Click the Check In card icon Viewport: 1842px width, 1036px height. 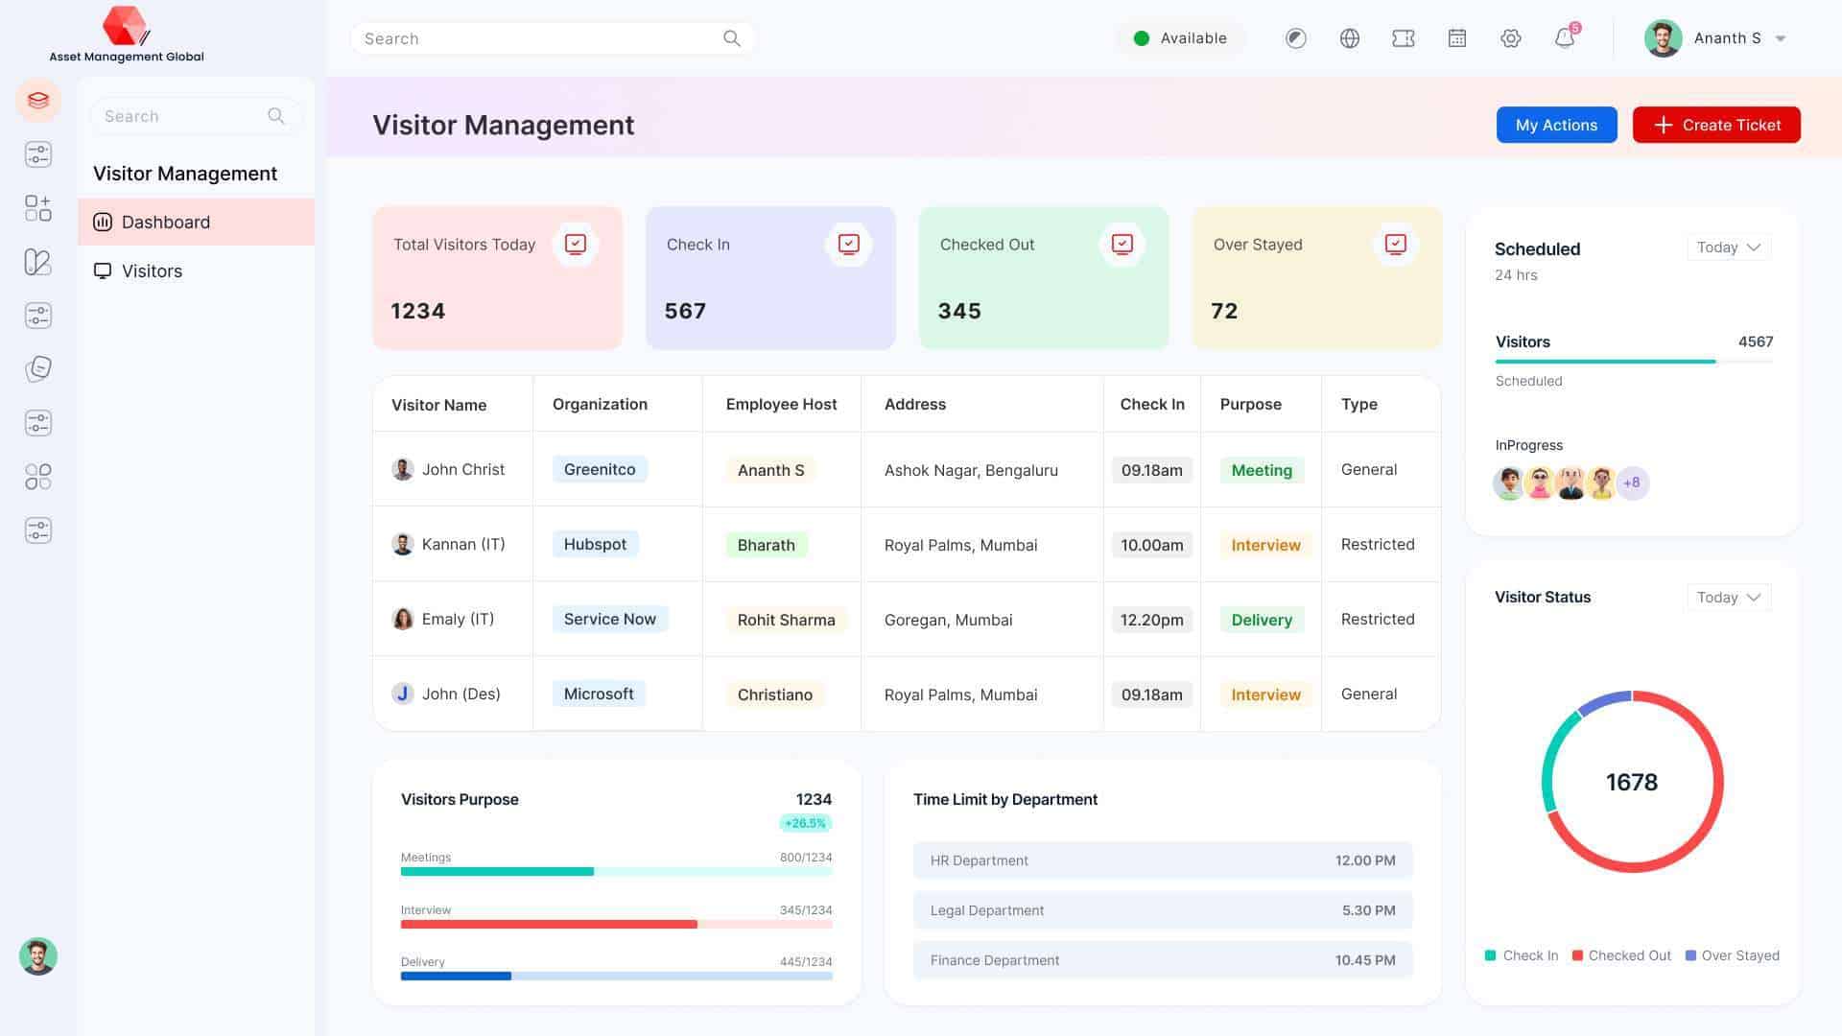(x=848, y=245)
